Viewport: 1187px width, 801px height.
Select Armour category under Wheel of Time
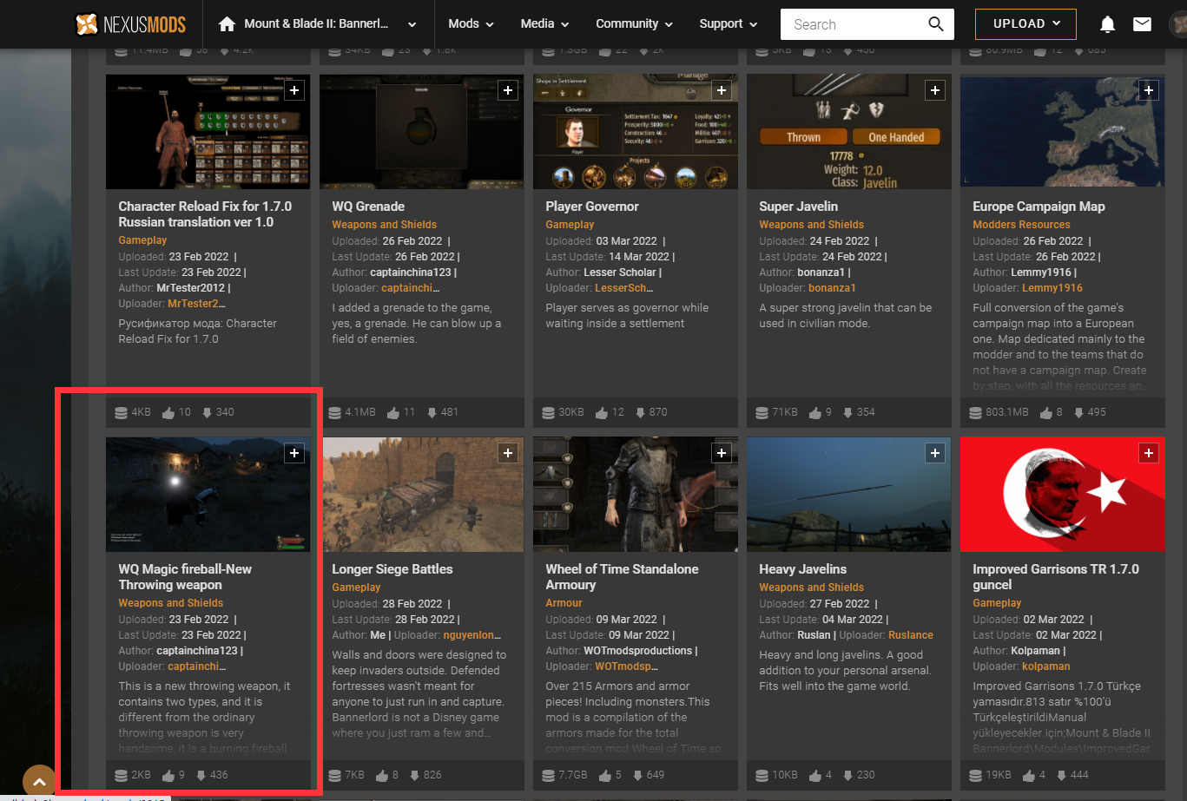pyautogui.click(x=564, y=603)
